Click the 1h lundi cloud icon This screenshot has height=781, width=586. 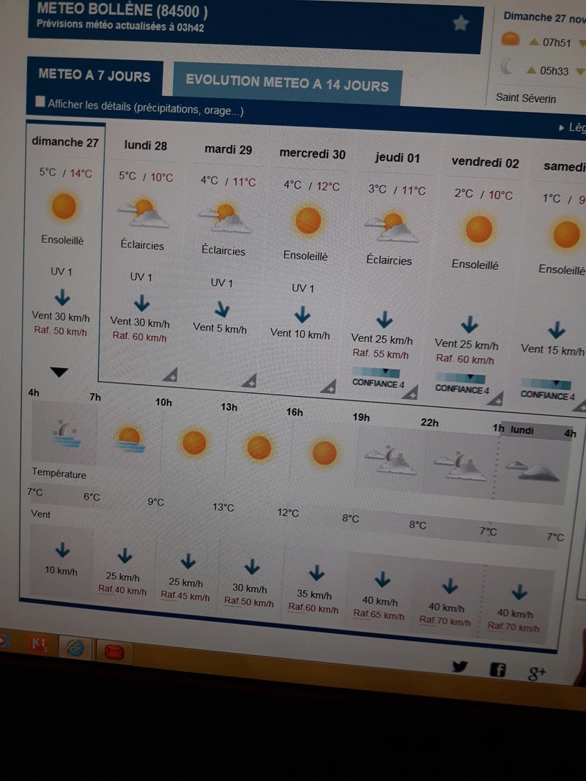pos(533,471)
